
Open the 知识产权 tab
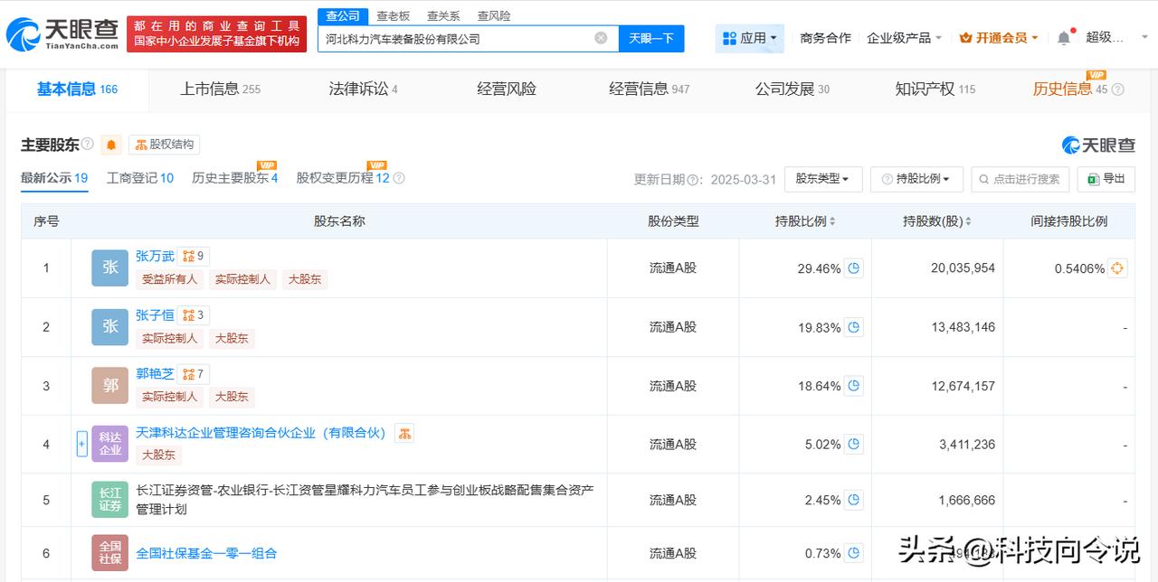(935, 89)
